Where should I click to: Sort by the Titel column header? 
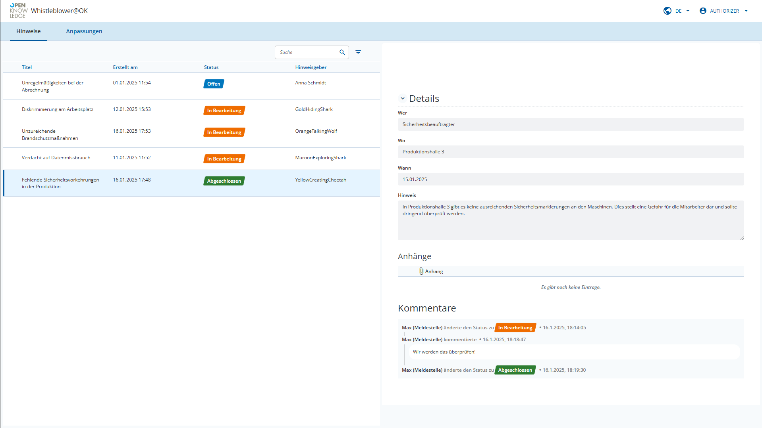[x=27, y=67]
